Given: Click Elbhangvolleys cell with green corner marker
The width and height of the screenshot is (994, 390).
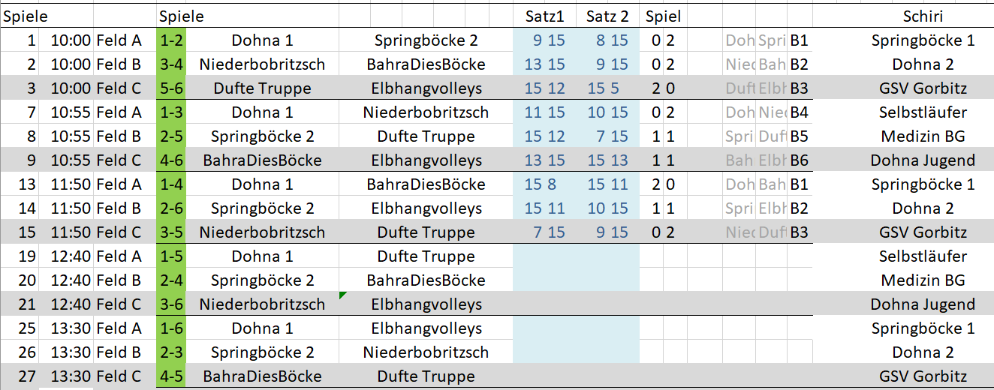Looking at the screenshot, I should tap(426, 304).
